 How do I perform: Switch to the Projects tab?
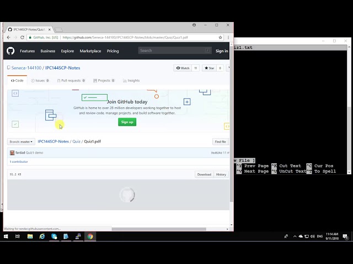[x=104, y=80]
